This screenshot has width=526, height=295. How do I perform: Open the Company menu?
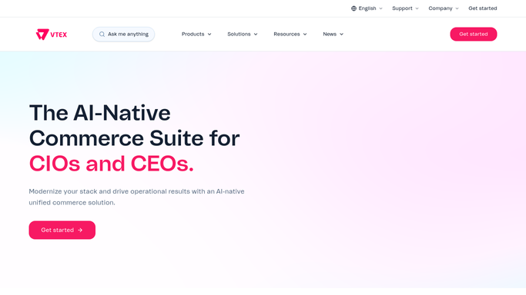(x=444, y=8)
